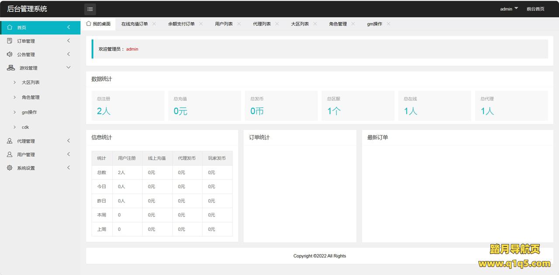Image resolution: width=559 pixels, height=275 pixels.
Task: Select cdk in the sidebar submenu
Action: click(x=25, y=127)
